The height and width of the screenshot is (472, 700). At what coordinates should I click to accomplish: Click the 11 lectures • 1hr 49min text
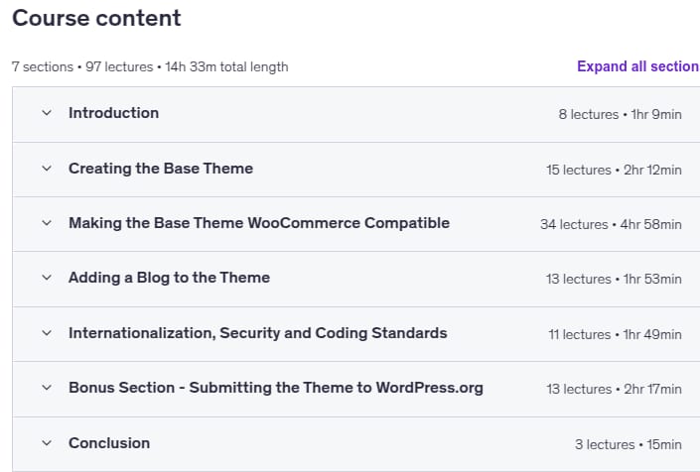[616, 335]
